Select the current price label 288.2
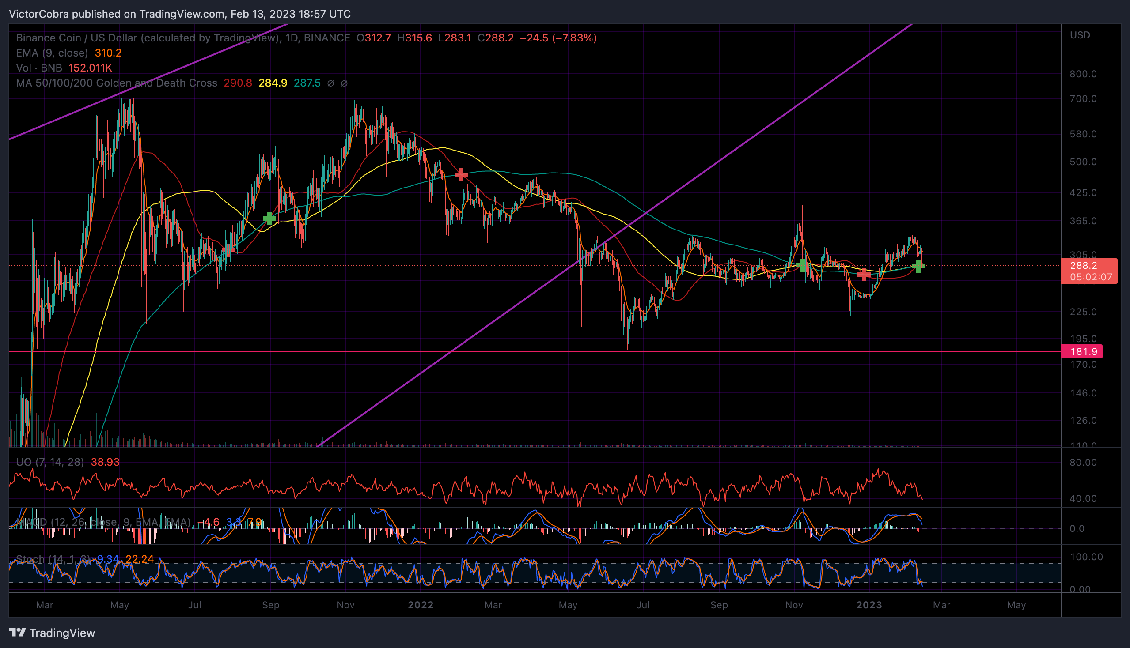Screen dimensions: 1130x648 click(x=1083, y=266)
